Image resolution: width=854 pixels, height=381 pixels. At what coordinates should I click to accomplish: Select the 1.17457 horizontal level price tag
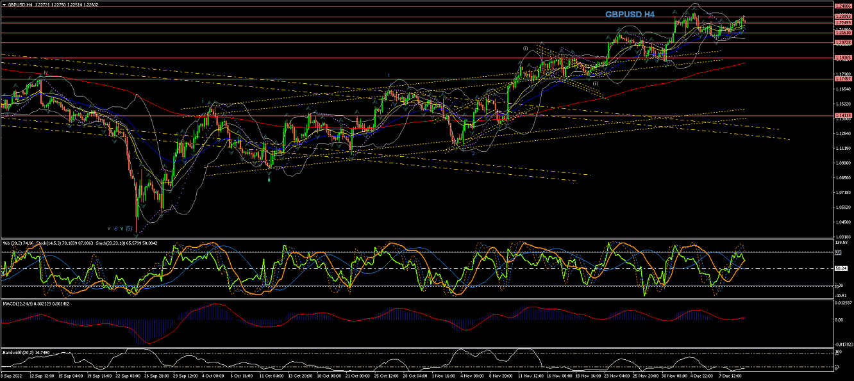(842, 79)
